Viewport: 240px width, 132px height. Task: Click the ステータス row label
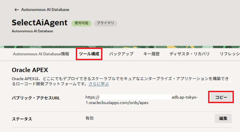point(22,119)
